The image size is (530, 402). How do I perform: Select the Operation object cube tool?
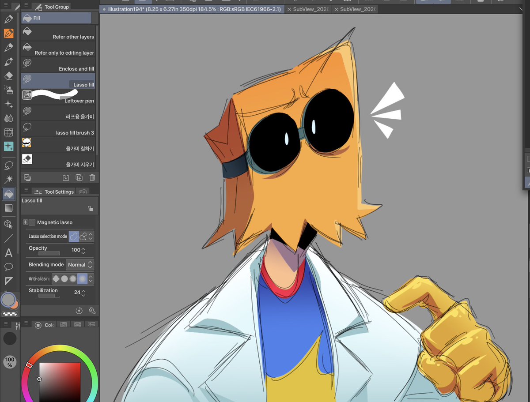(x=8, y=225)
